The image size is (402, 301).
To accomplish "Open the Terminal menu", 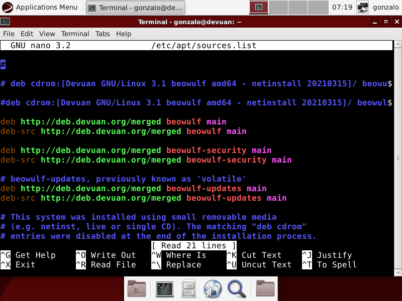I will pyautogui.click(x=75, y=34).
